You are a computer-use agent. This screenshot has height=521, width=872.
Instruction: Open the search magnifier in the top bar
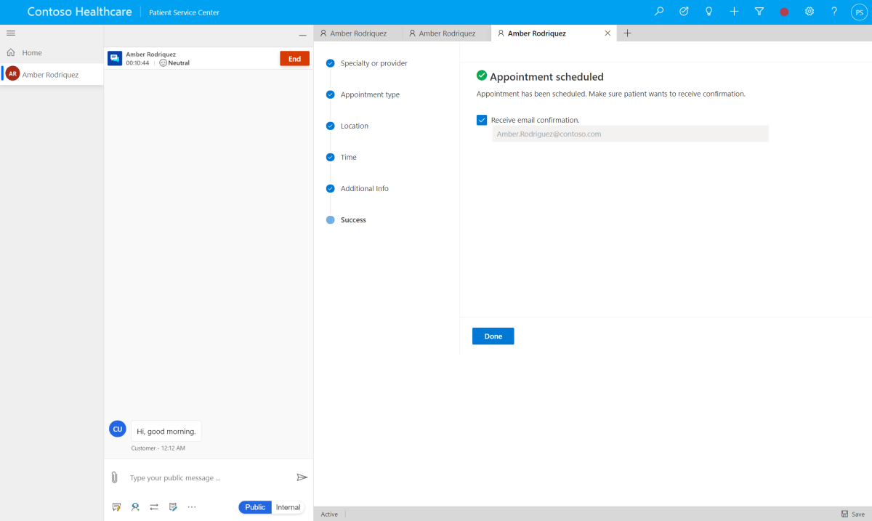(659, 12)
